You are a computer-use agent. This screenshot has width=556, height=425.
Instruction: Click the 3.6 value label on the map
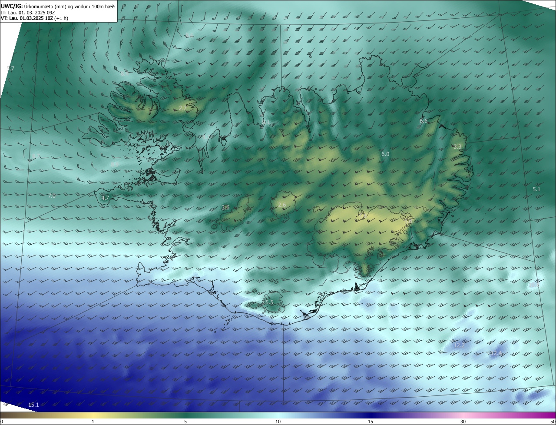pyautogui.click(x=225, y=208)
